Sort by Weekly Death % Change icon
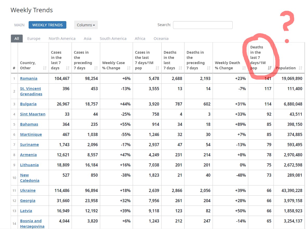 tap(244, 68)
